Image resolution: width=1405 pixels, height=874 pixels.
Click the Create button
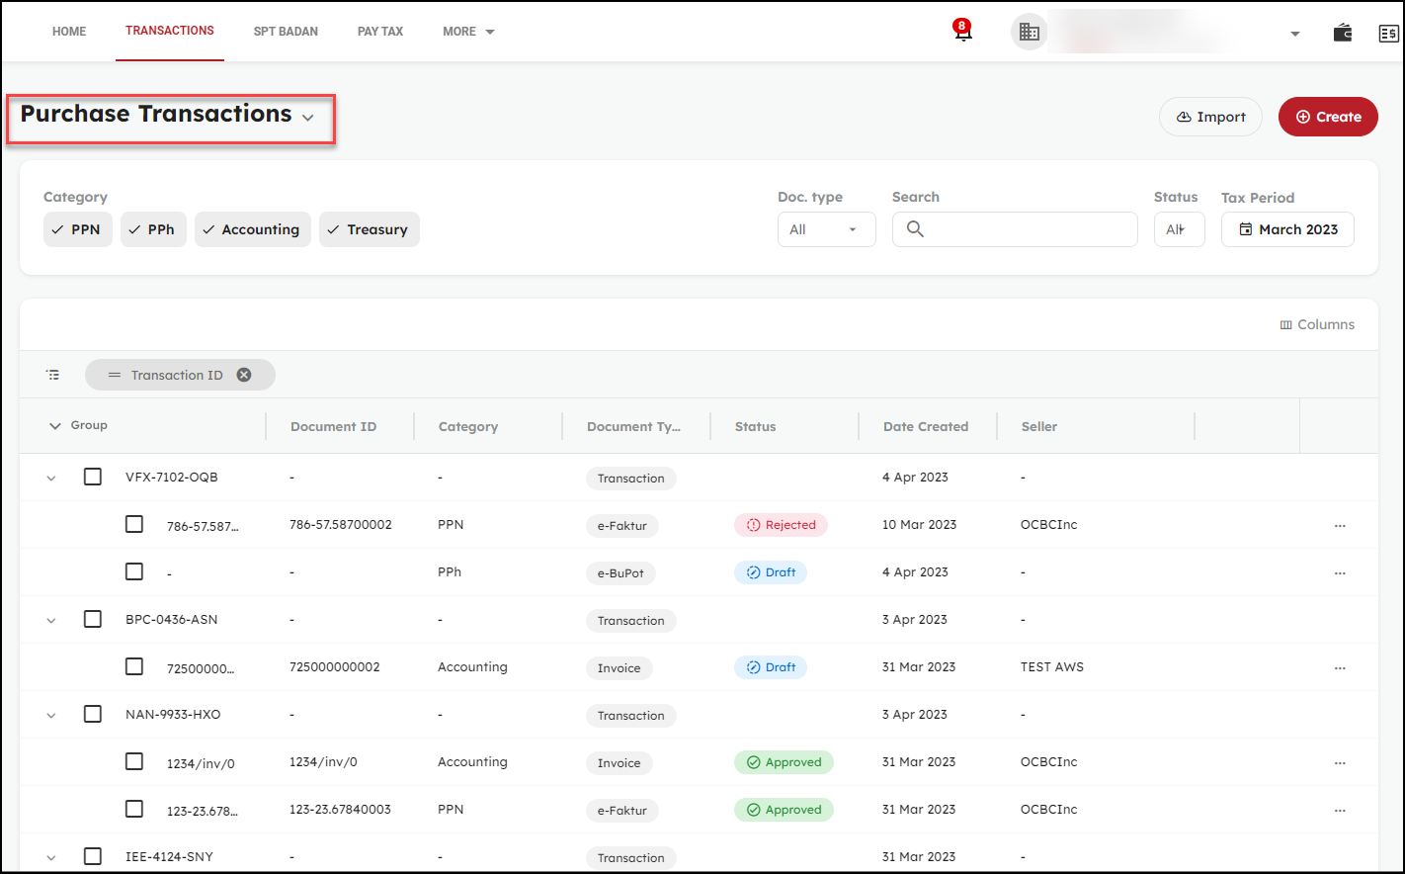1327,117
